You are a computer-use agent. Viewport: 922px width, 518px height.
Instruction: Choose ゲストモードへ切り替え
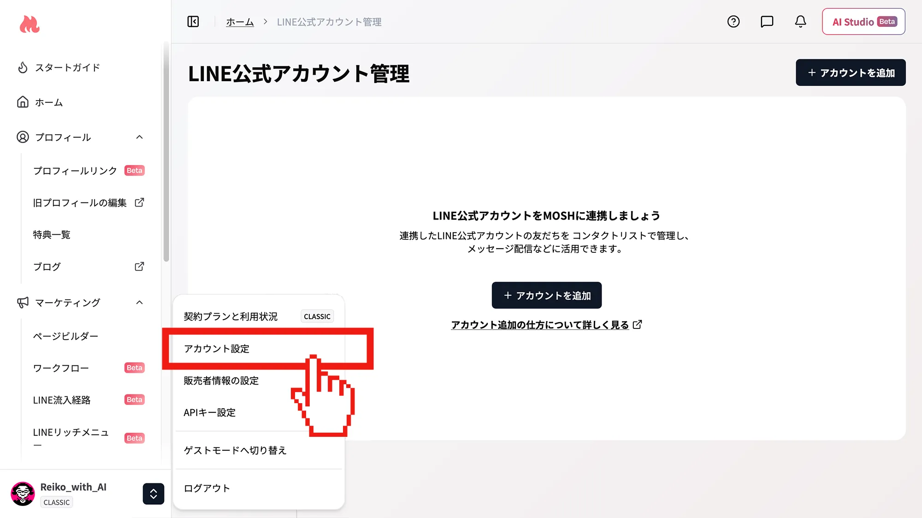coord(259,450)
